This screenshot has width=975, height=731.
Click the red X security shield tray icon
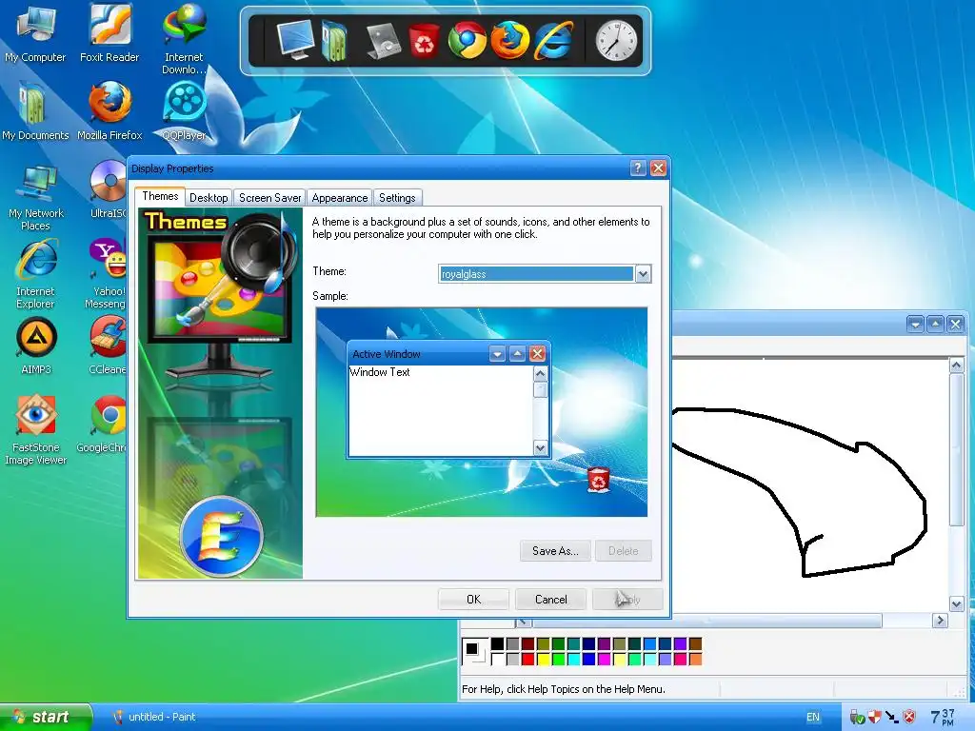(x=909, y=718)
